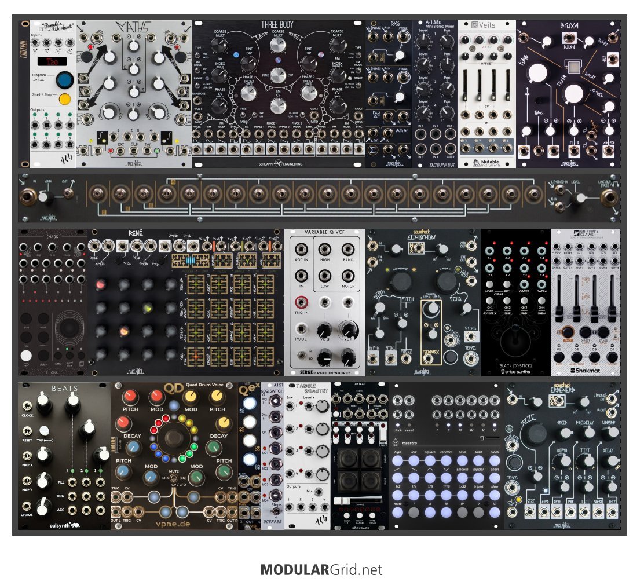This screenshot has height=582, width=644.
Task: Click the yellow Start / Stop button
Action: tap(64, 99)
